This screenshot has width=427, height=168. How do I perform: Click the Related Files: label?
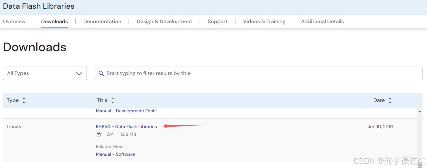pos(109,146)
